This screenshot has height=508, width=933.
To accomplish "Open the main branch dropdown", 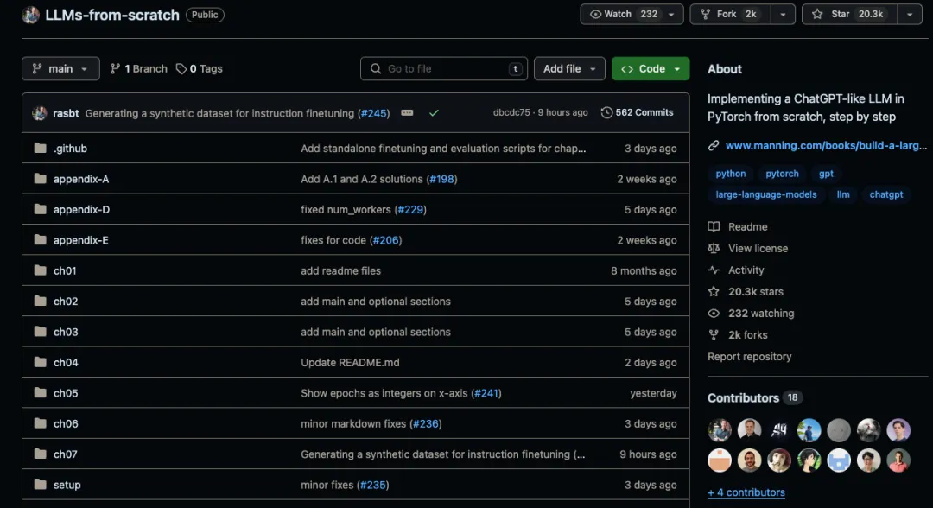I will coord(60,68).
